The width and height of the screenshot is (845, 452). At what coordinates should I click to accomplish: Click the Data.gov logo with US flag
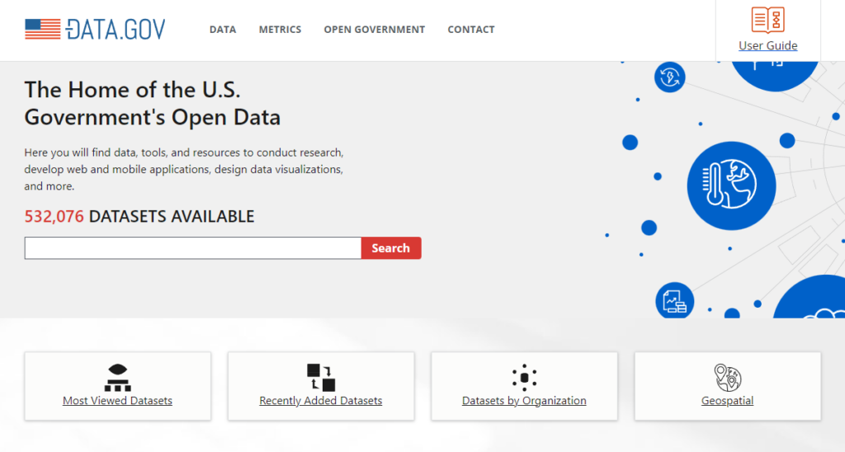pyautogui.click(x=95, y=29)
